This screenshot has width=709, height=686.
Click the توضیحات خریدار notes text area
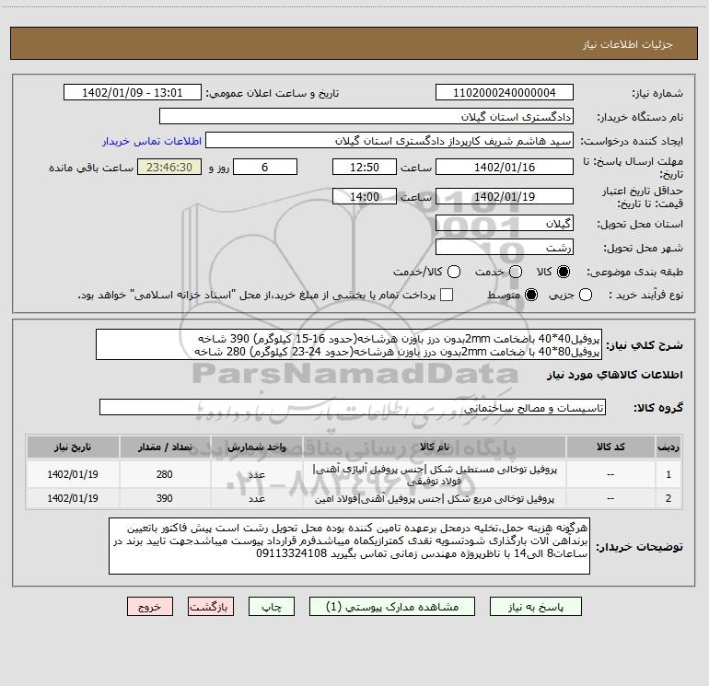click(x=349, y=546)
